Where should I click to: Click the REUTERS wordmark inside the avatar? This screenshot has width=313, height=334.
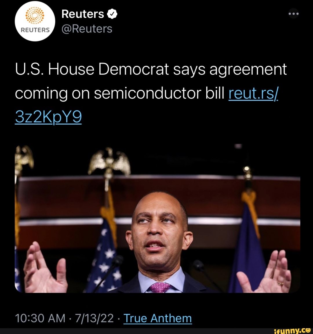[x=35, y=30]
